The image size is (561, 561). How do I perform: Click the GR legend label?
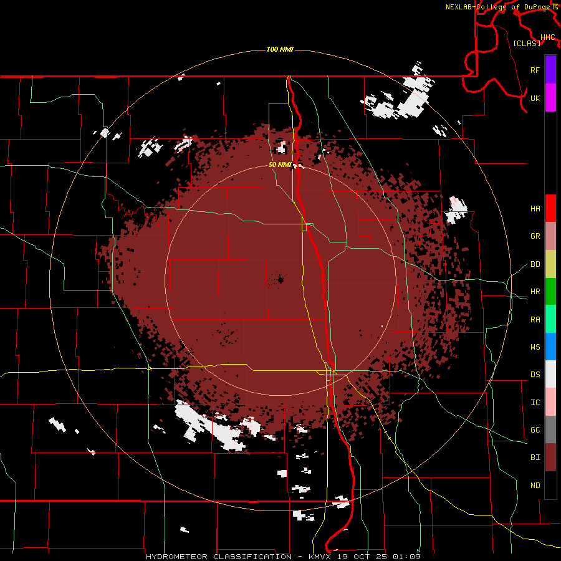pyautogui.click(x=535, y=236)
